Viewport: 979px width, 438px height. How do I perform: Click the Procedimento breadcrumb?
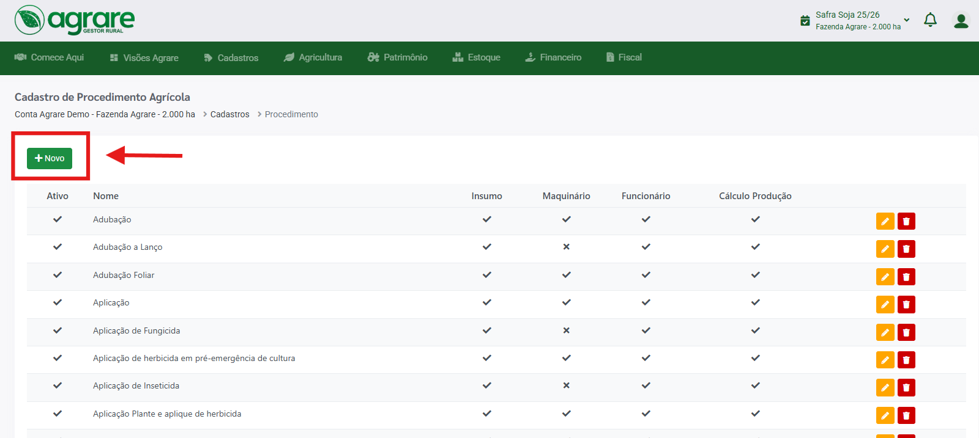[x=291, y=114]
